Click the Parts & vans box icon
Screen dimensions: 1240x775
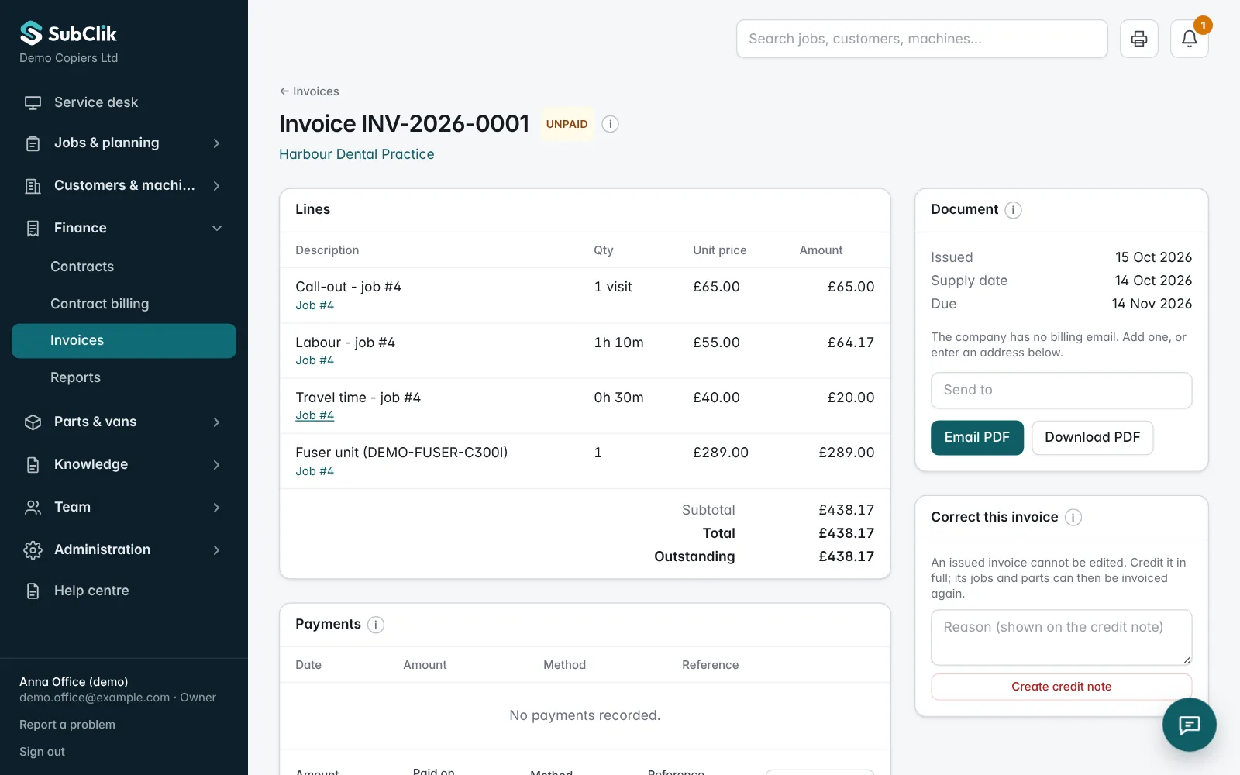pos(33,422)
